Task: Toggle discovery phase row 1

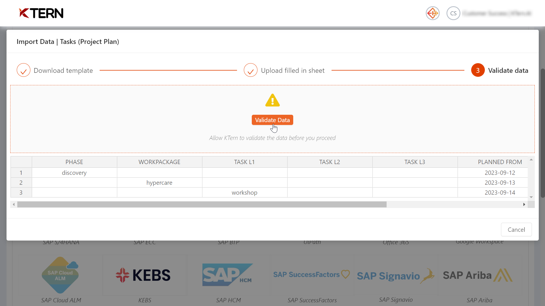Action: [x=21, y=172]
